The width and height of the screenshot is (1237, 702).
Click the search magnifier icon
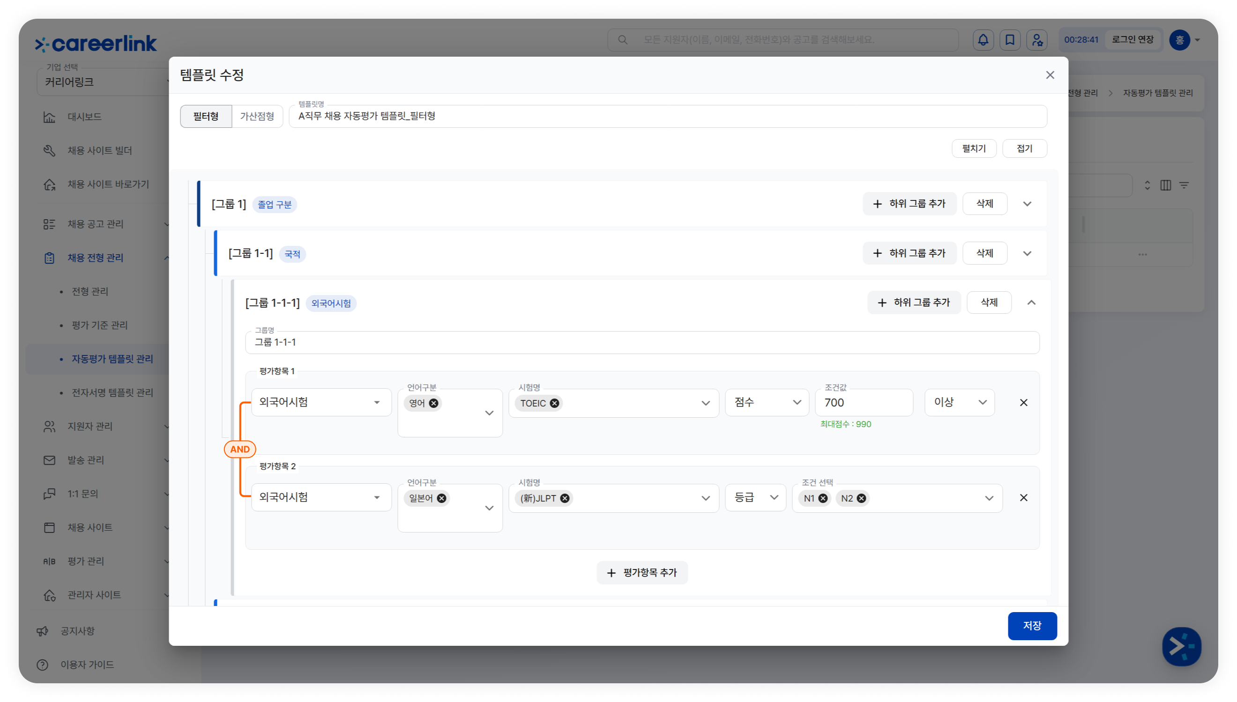[x=623, y=39]
